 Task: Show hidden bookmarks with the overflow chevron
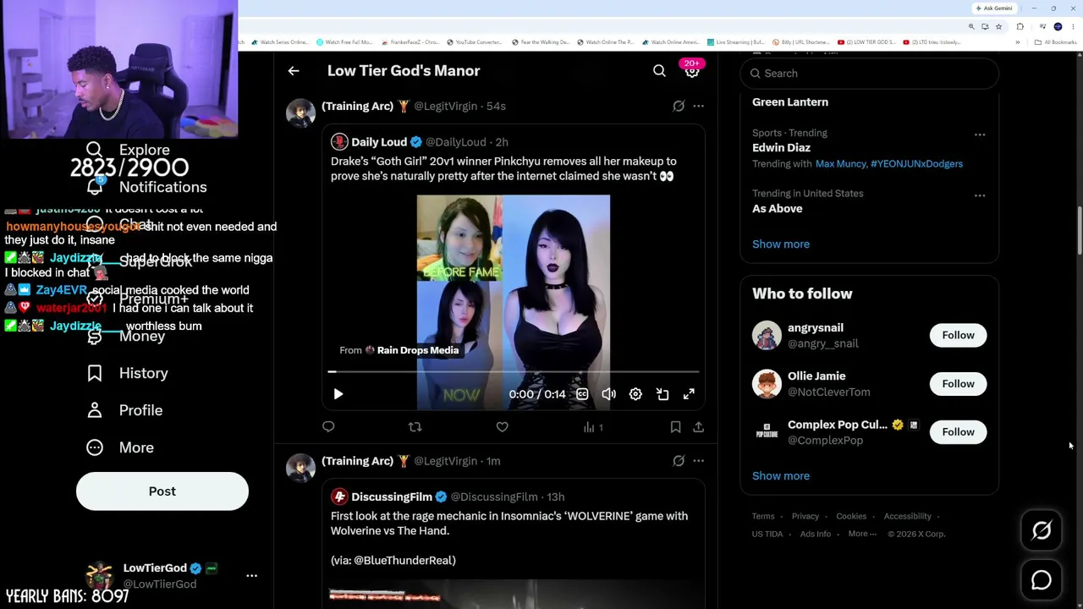(1017, 42)
